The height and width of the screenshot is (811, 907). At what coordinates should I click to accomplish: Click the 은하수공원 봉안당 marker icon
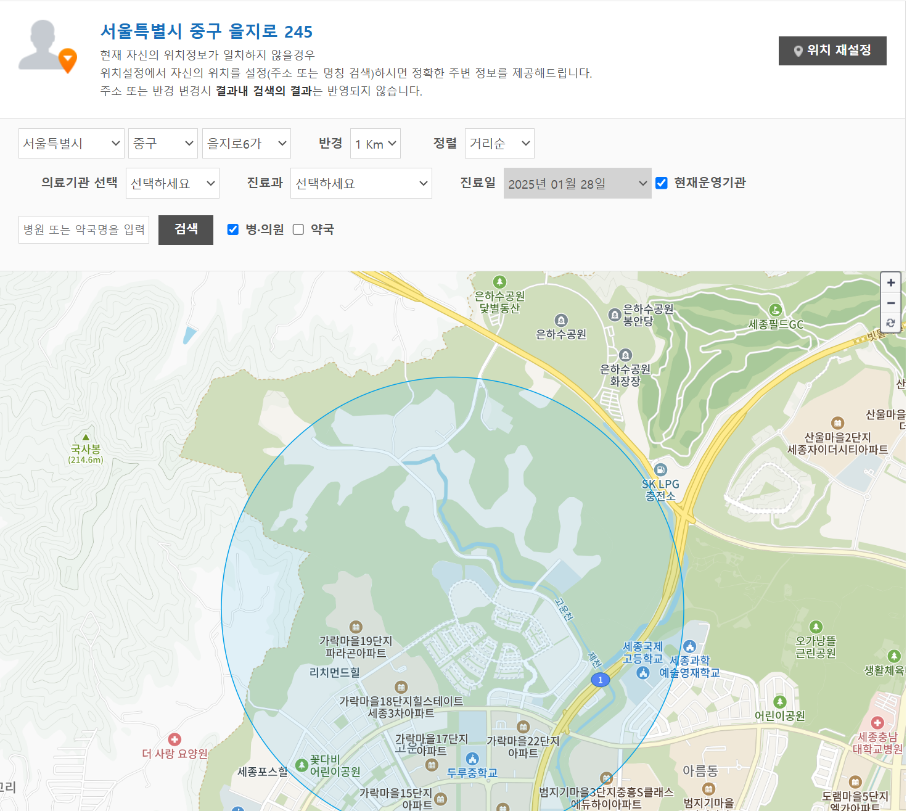(x=614, y=315)
